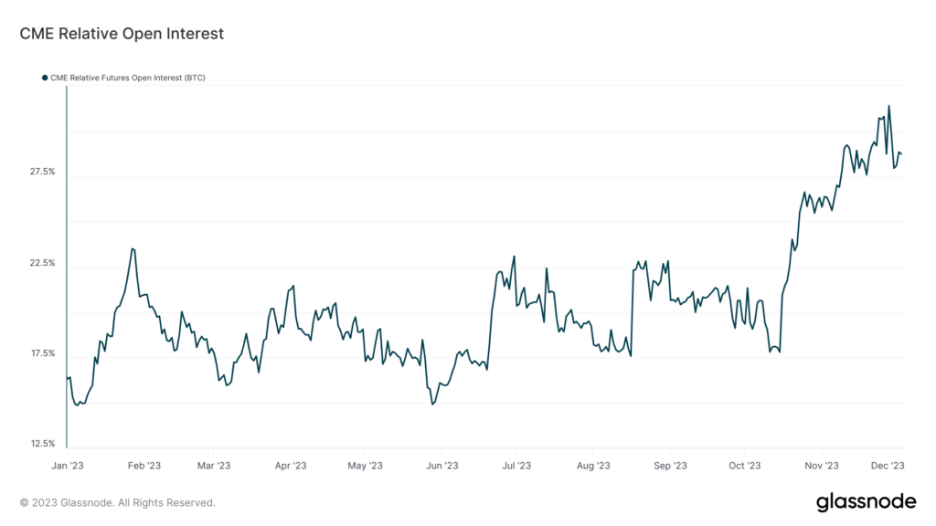Screen dimensions: 936x526
Task: Click the Jul '23 axis label
Action: (516, 465)
